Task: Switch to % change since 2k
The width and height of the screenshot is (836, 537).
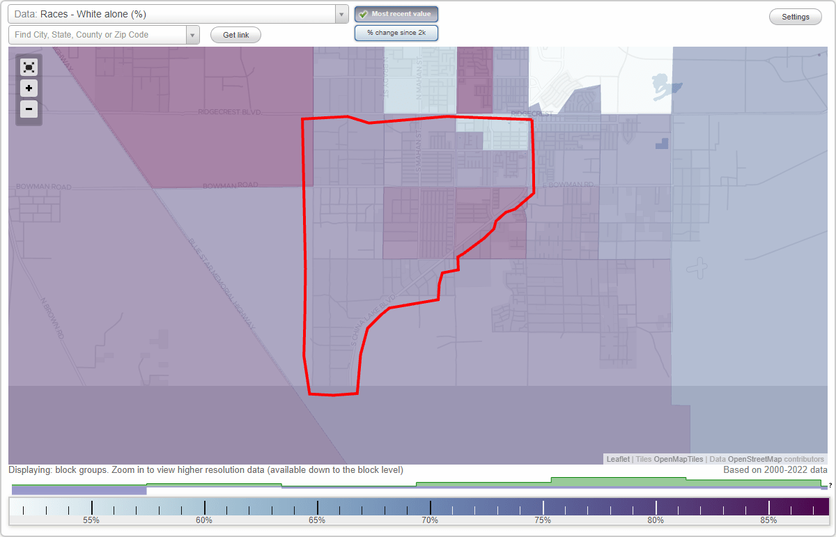Action: click(x=396, y=33)
